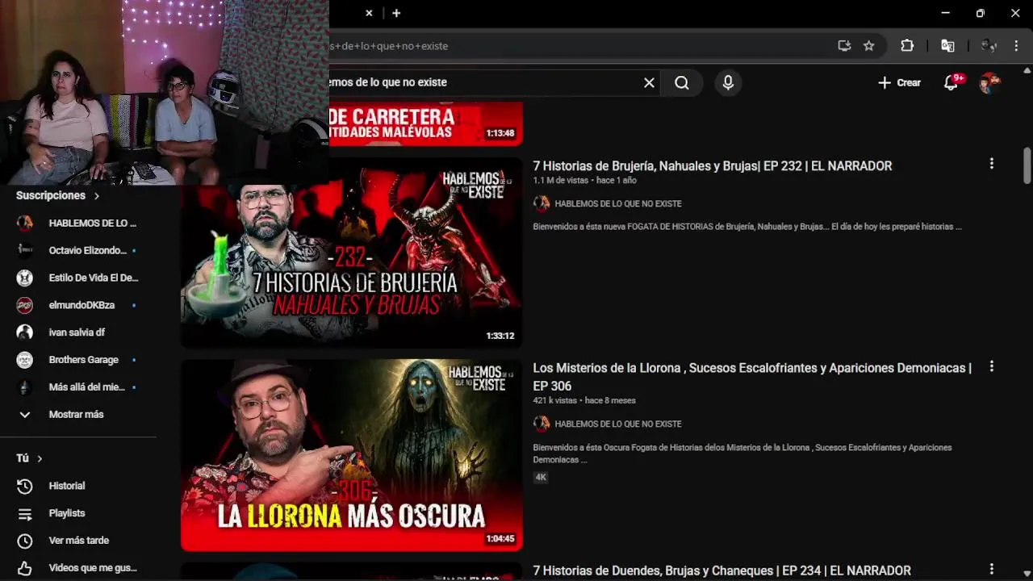Click the Historial clock icon
This screenshot has width=1033, height=581.
point(25,486)
